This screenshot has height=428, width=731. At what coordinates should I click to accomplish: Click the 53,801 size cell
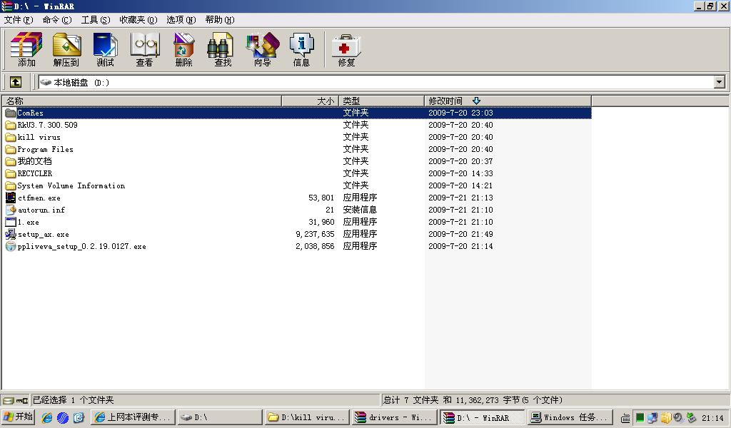click(321, 198)
